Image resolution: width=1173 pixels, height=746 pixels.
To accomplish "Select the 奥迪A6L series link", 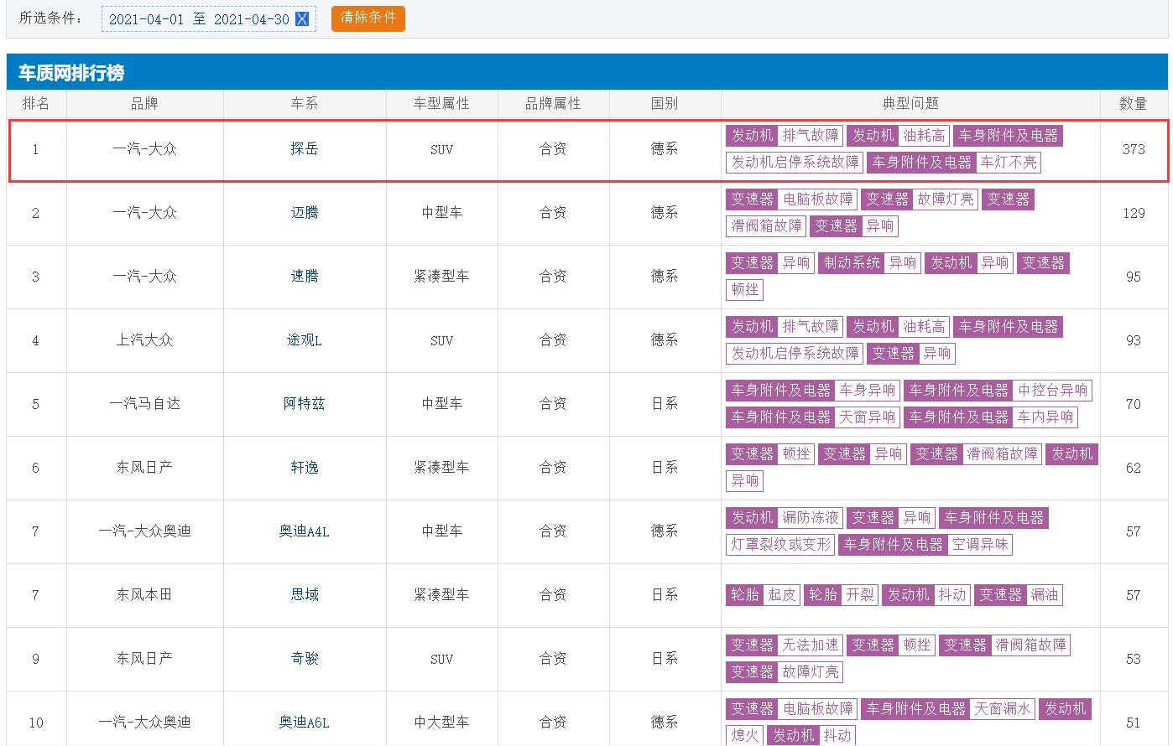I will [x=305, y=723].
